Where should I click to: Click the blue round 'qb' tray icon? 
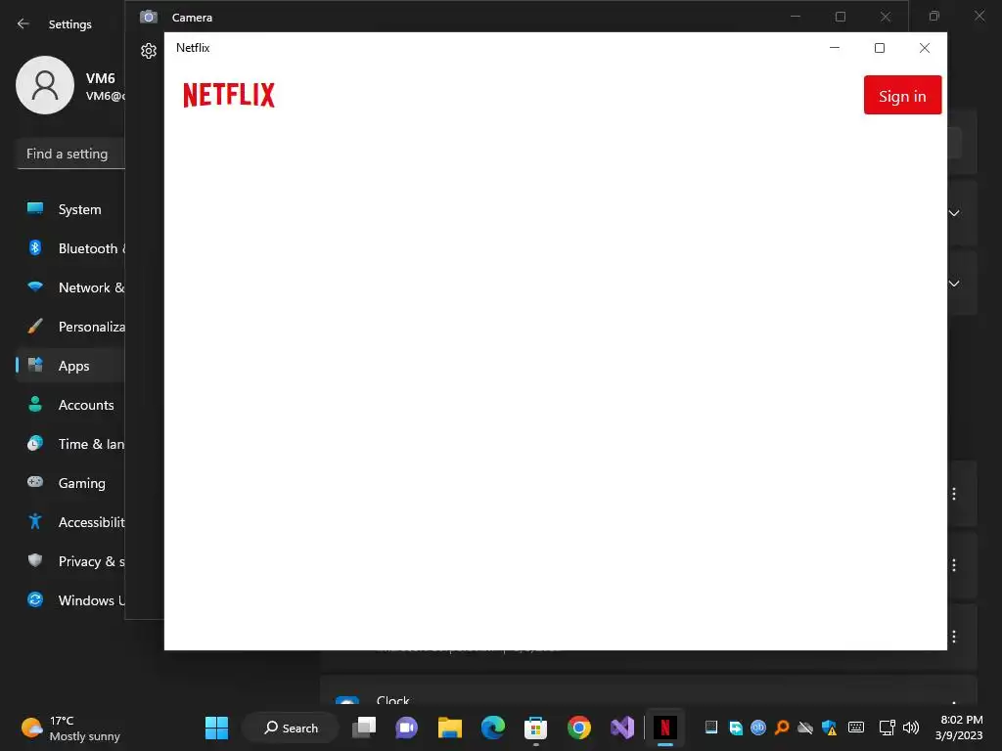[758, 728]
